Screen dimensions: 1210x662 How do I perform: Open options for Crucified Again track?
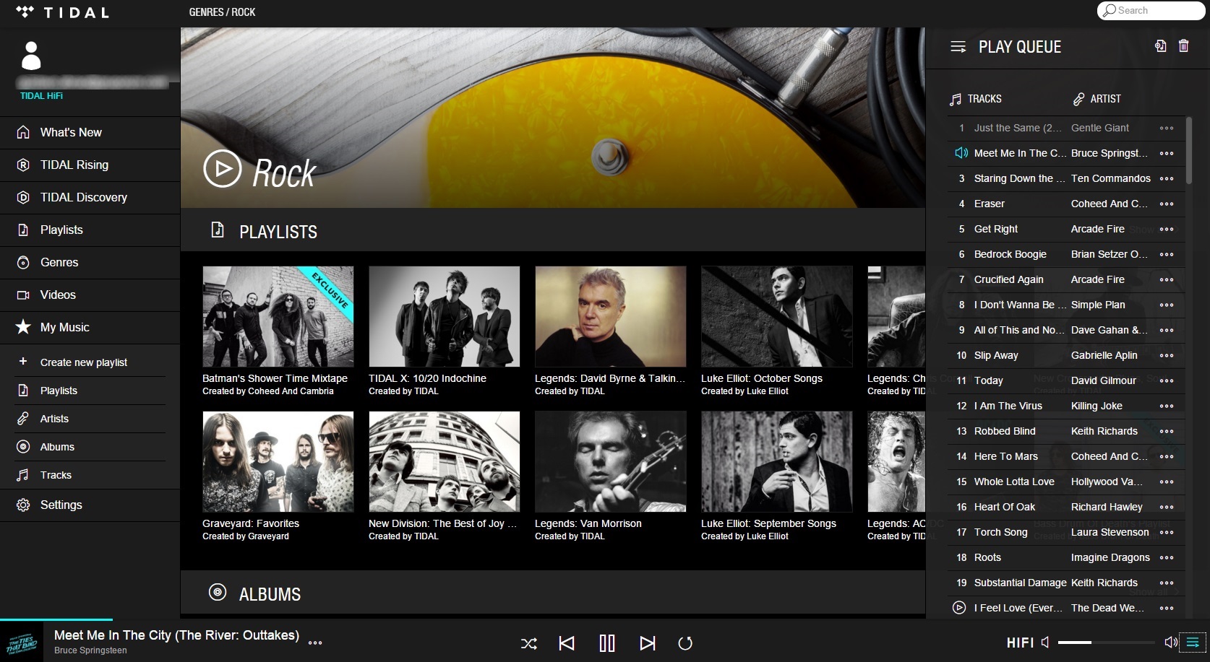pyautogui.click(x=1167, y=279)
